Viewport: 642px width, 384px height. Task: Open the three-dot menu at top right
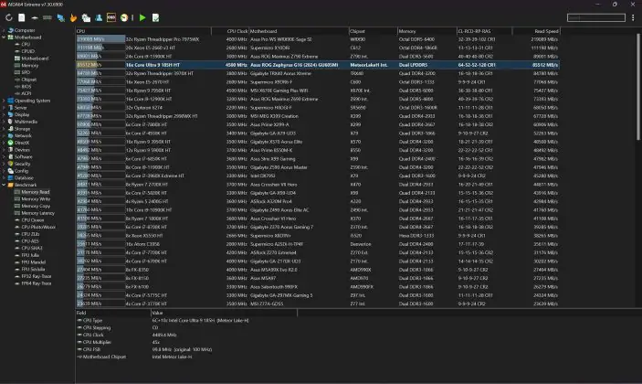click(633, 17)
